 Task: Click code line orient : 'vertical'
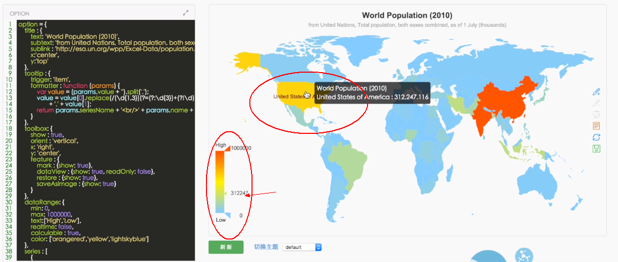pos(54,141)
